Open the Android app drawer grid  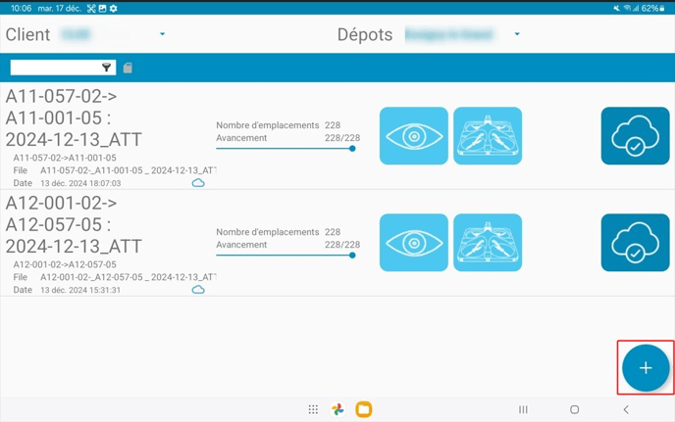(x=313, y=409)
